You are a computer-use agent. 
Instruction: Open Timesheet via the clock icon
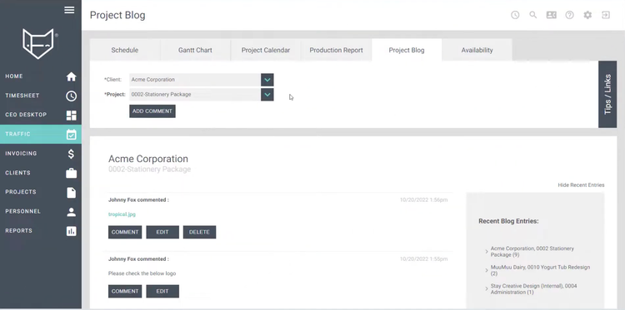click(x=72, y=96)
